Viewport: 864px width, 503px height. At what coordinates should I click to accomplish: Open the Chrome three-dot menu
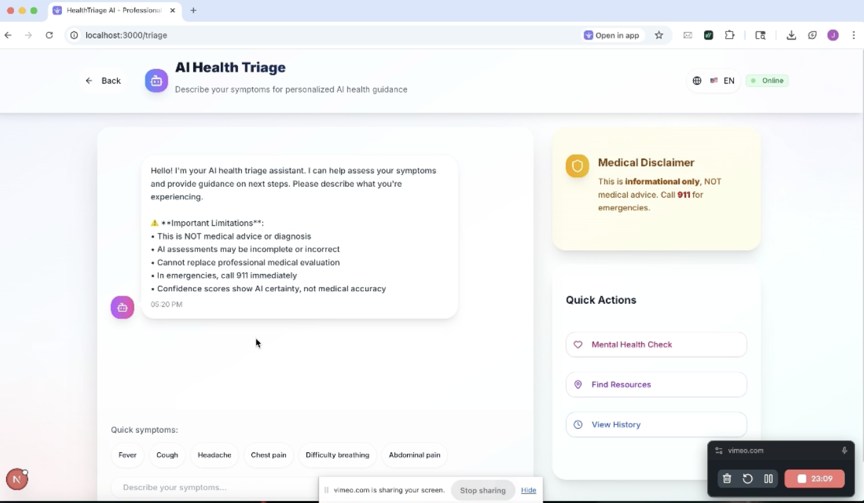(x=854, y=35)
